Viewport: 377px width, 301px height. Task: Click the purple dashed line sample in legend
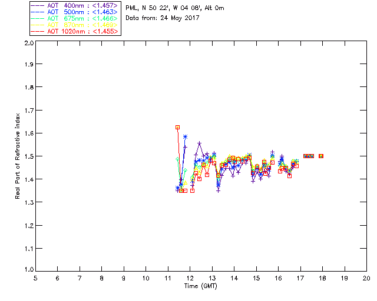pyautogui.click(x=38, y=6)
